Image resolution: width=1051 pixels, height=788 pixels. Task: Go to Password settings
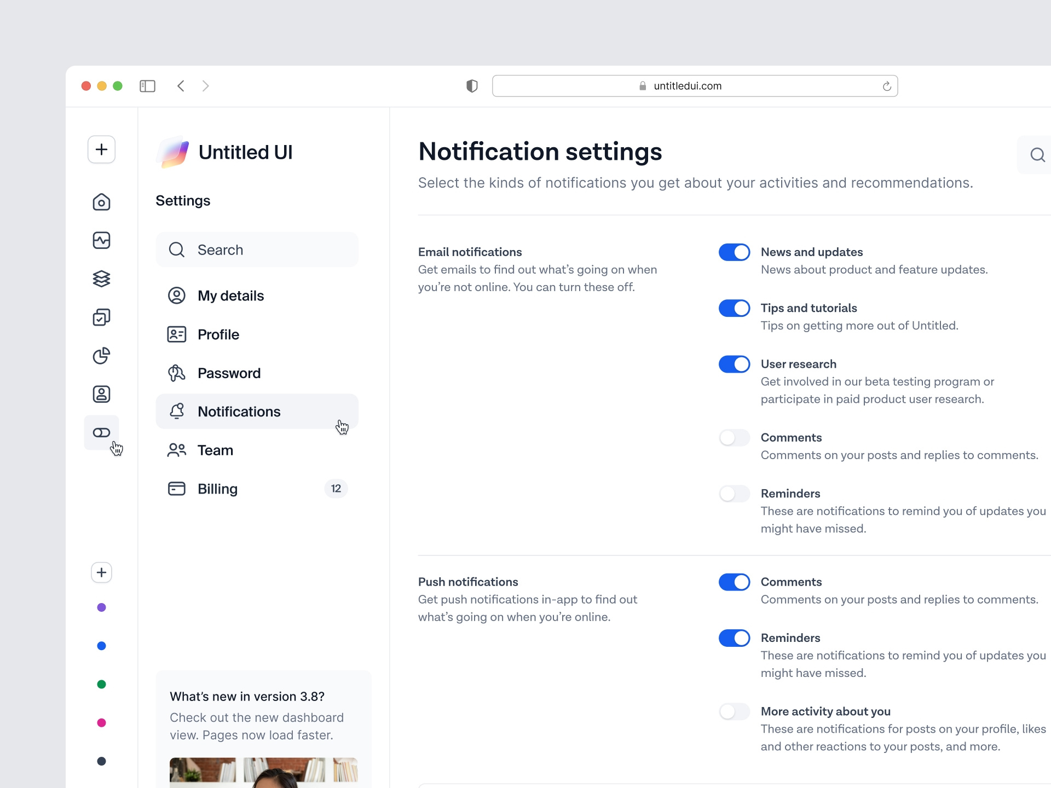coord(229,373)
